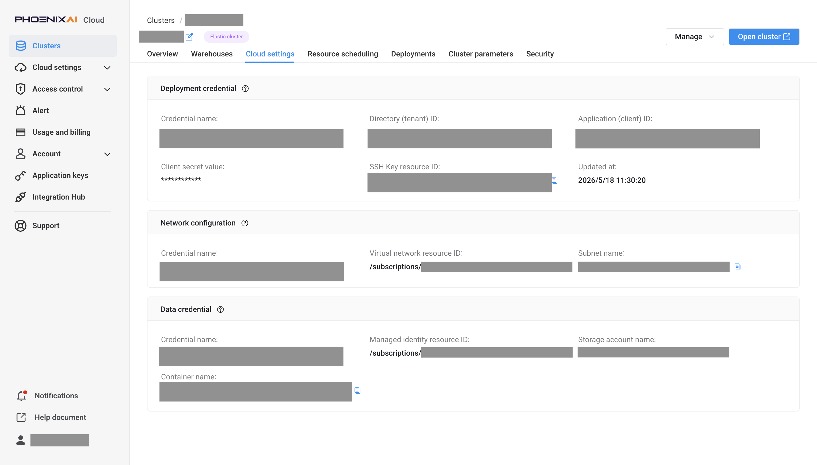
Task: Click the Deployment credential section heading
Action: [x=198, y=89]
